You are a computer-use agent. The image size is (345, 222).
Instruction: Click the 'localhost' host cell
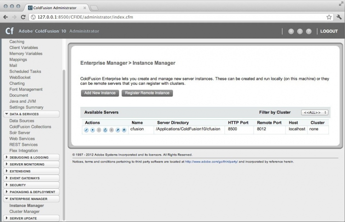(297, 129)
